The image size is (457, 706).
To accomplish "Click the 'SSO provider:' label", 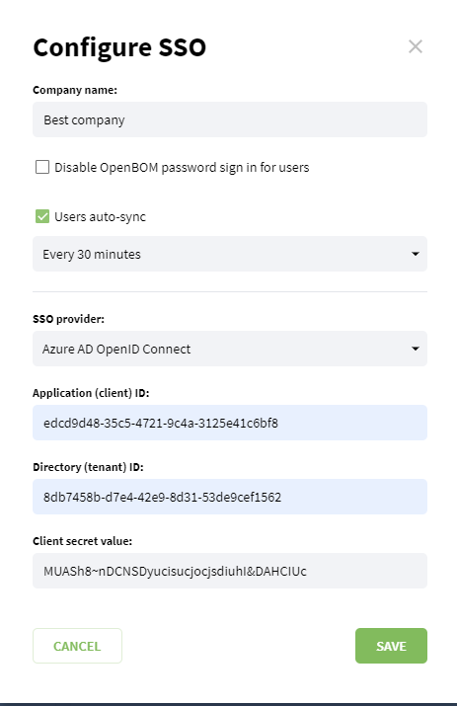I will pos(68,319).
